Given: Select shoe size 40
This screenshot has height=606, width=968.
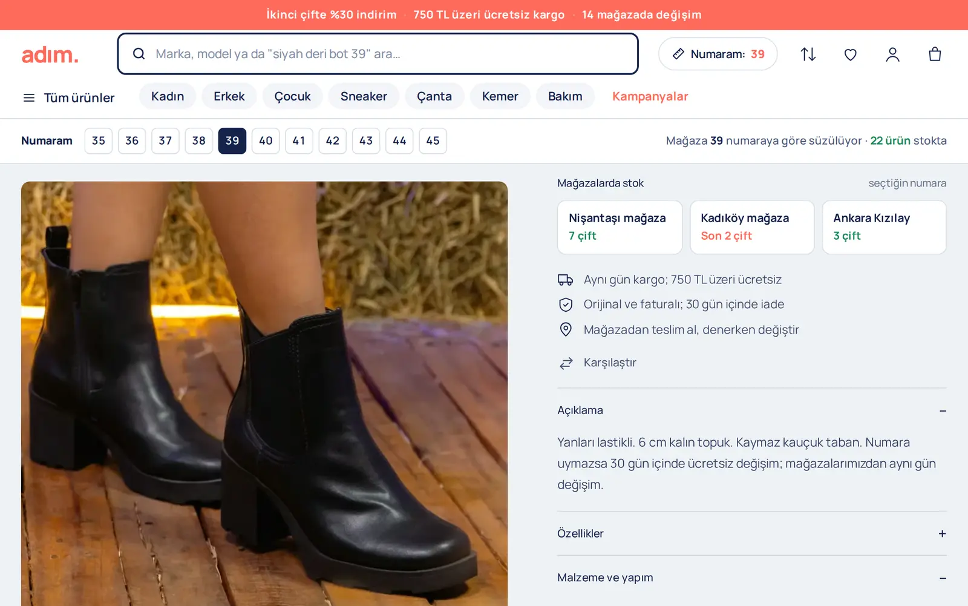Looking at the screenshot, I should [266, 140].
